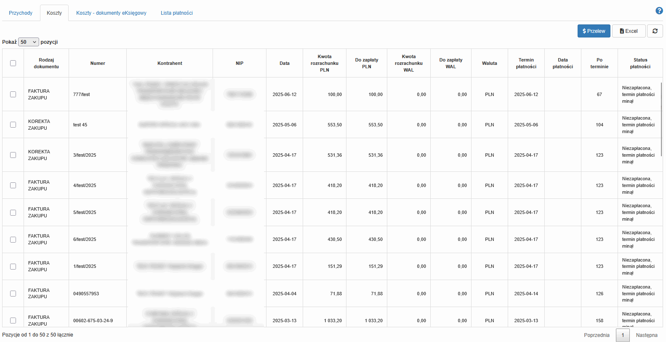Sort table by Kwota rozrachunku PLN header
The image size is (666, 342).
tap(324, 63)
